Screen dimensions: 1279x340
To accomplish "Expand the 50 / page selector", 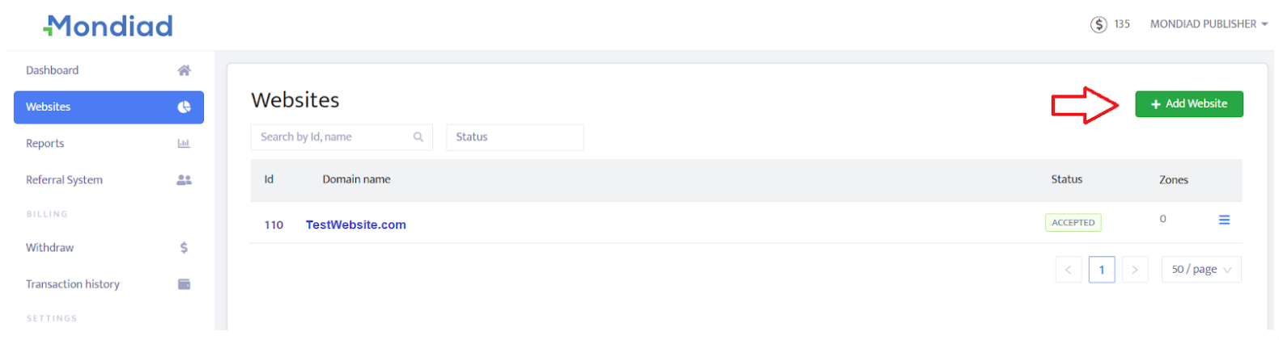I will [x=1201, y=270].
